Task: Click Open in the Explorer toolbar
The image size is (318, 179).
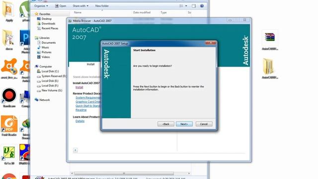Action: click(x=61, y=6)
